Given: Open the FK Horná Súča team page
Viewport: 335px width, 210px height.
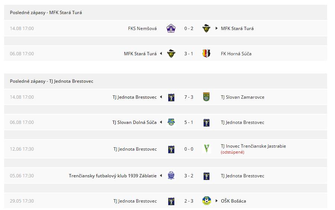Looking at the screenshot, I should point(236,54).
